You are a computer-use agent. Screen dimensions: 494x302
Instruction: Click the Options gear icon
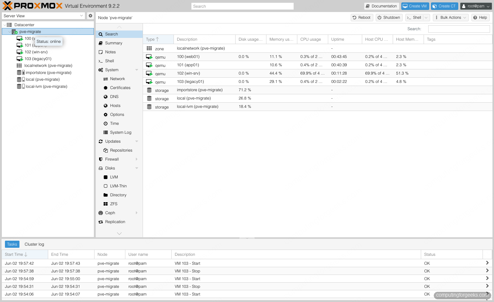click(106, 115)
